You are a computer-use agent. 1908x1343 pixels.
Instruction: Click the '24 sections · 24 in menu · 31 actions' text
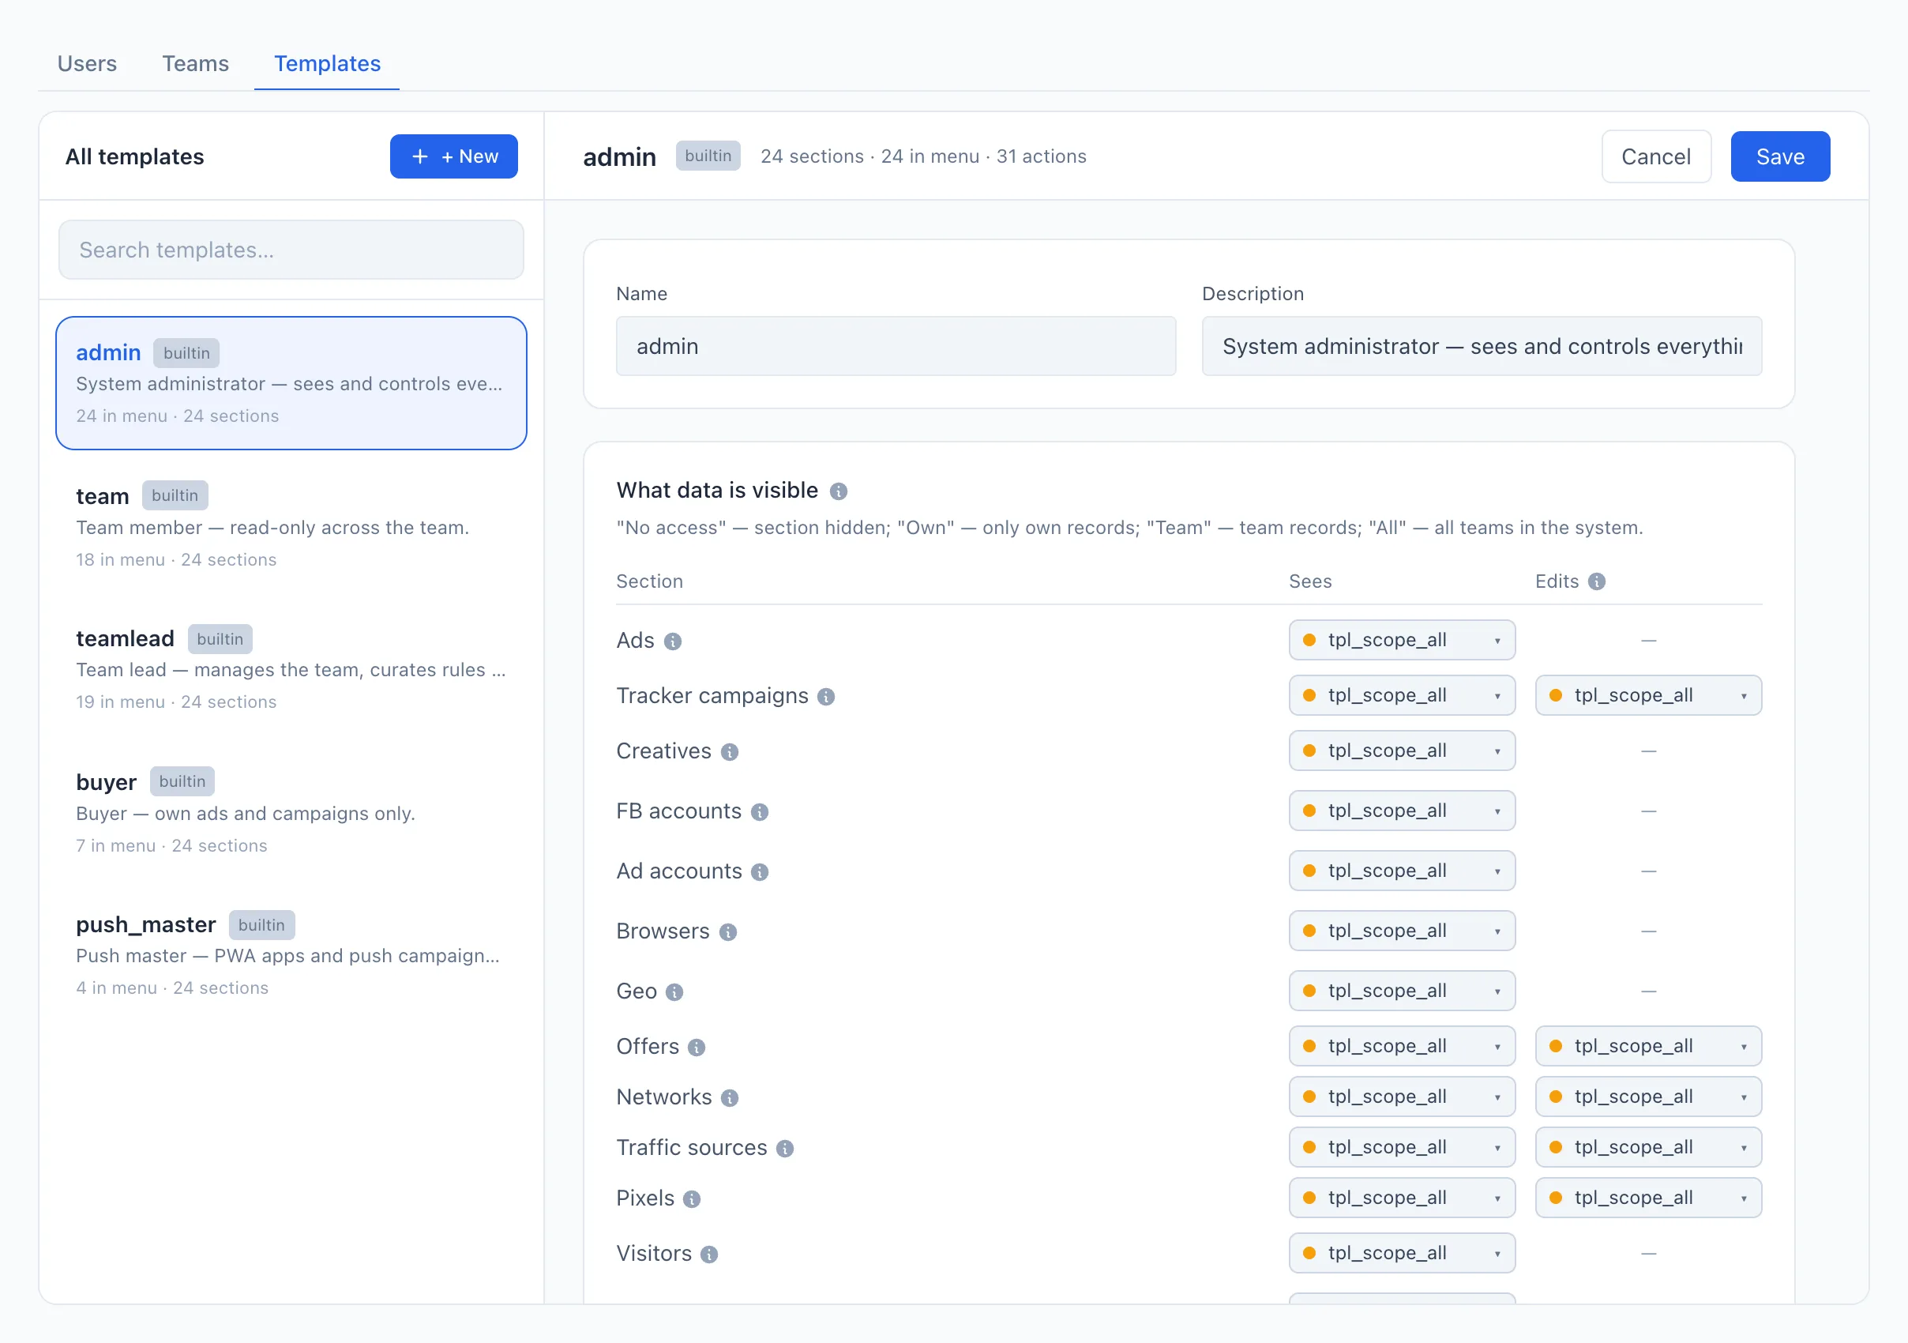point(923,156)
